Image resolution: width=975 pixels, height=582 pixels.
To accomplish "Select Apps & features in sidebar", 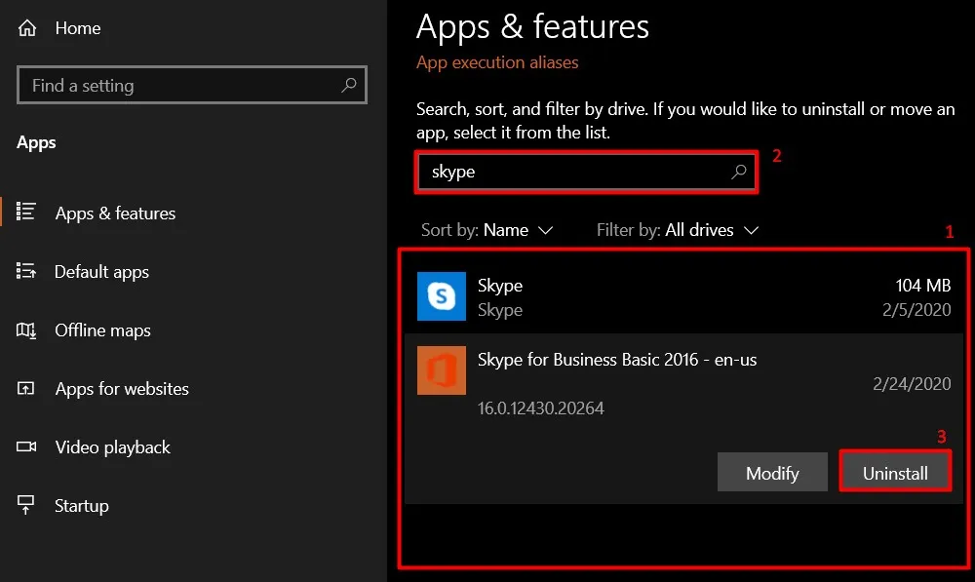I will point(115,213).
